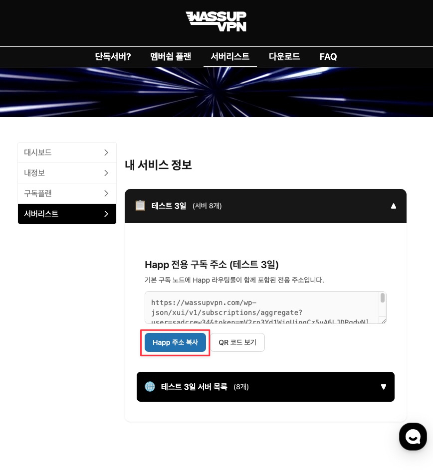This screenshot has height=471, width=433.
Task: Click the white chevron on 서버리스트 sidebar item
Action: [106, 214]
